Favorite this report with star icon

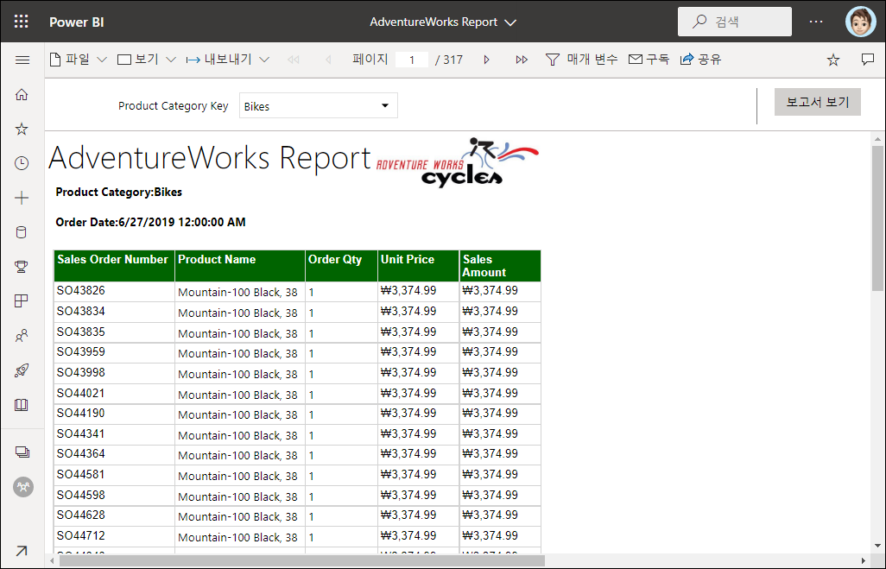point(832,60)
